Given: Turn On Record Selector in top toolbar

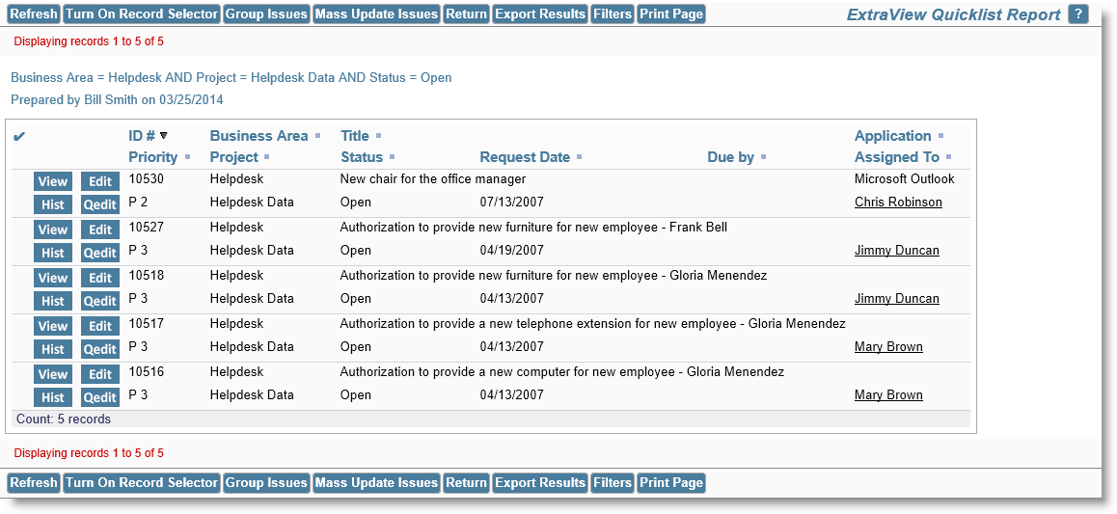Looking at the screenshot, I should pyautogui.click(x=141, y=14).
